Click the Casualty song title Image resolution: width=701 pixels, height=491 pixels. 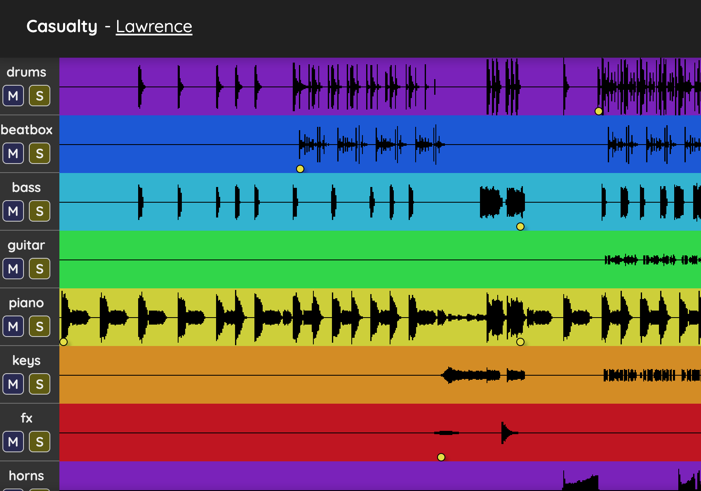pyautogui.click(x=62, y=26)
